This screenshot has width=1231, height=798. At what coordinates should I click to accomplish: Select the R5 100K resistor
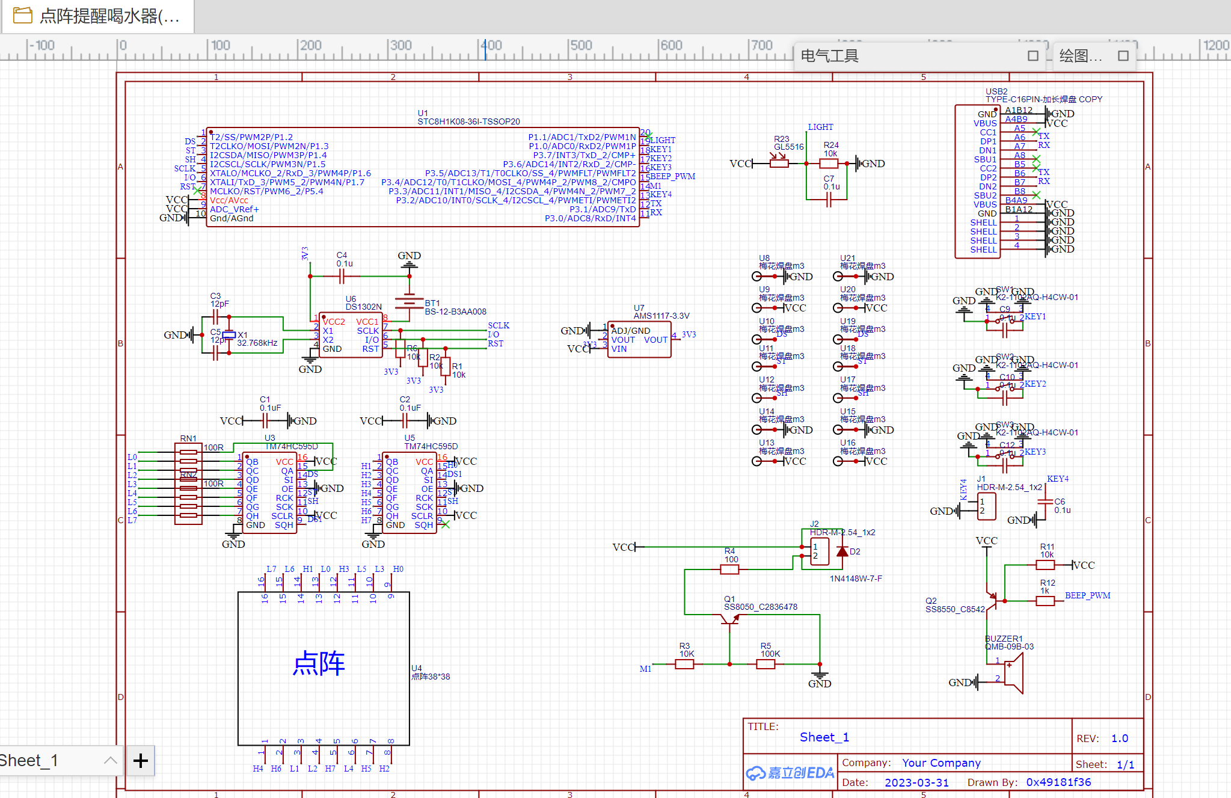pyautogui.click(x=766, y=664)
